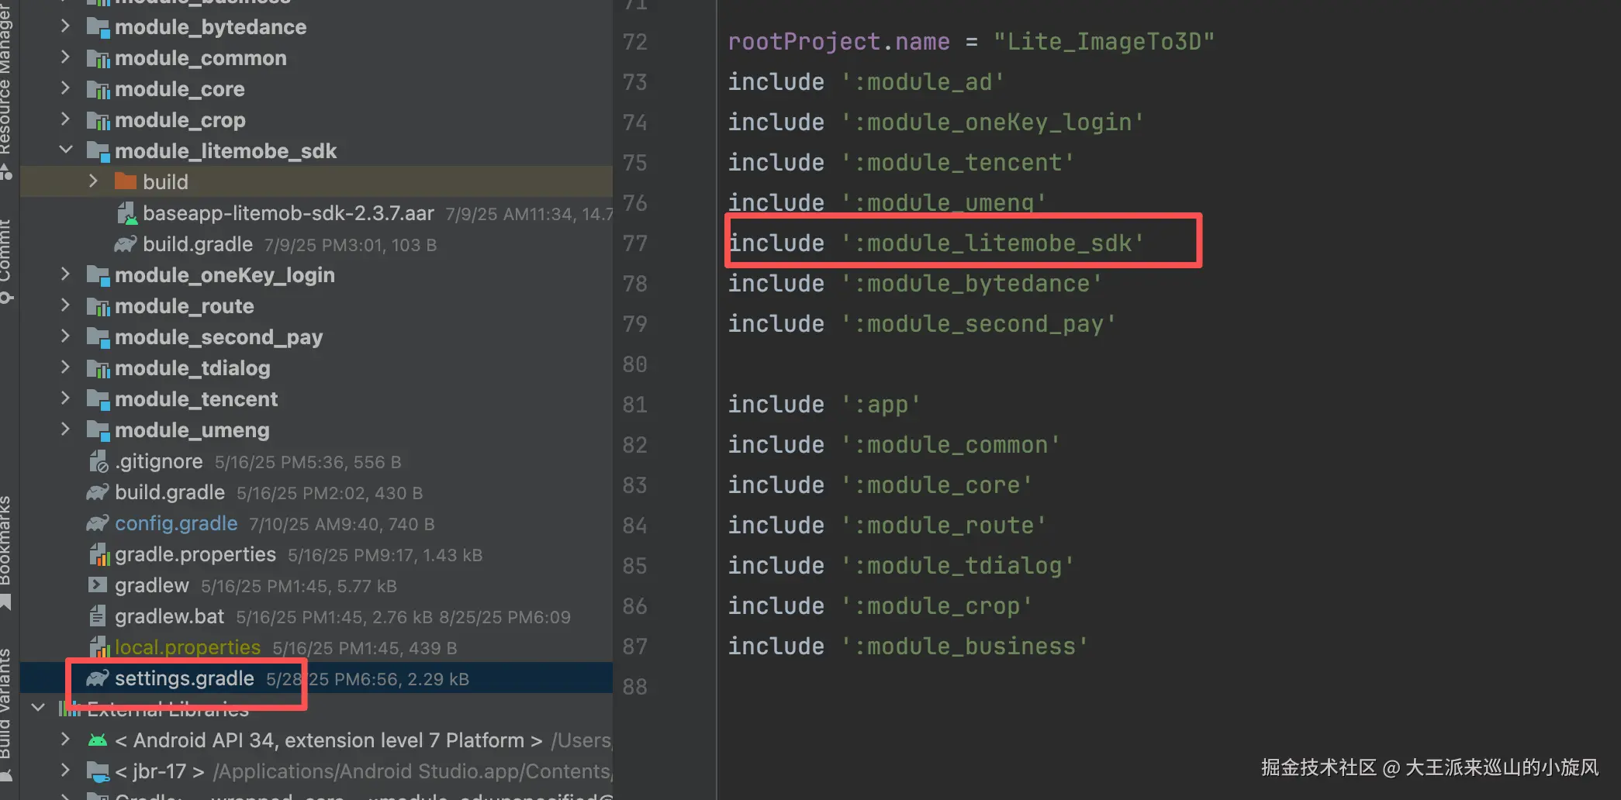This screenshot has width=1621, height=800.
Task: Open the Build Variants tool window
Action: pyautogui.click(x=6, y=713)
